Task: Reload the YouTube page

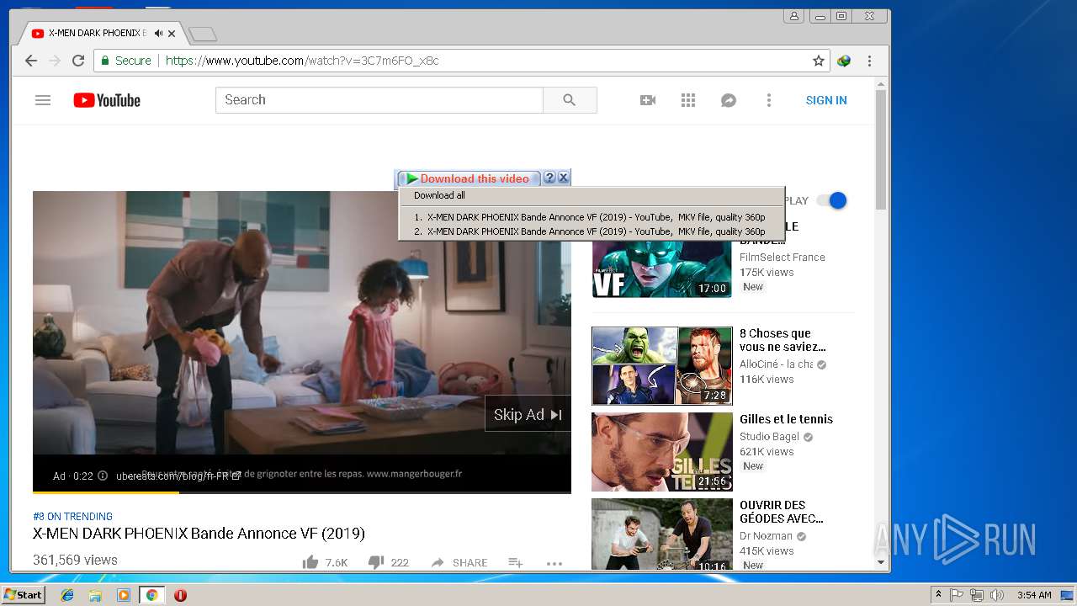Action: 78,61
